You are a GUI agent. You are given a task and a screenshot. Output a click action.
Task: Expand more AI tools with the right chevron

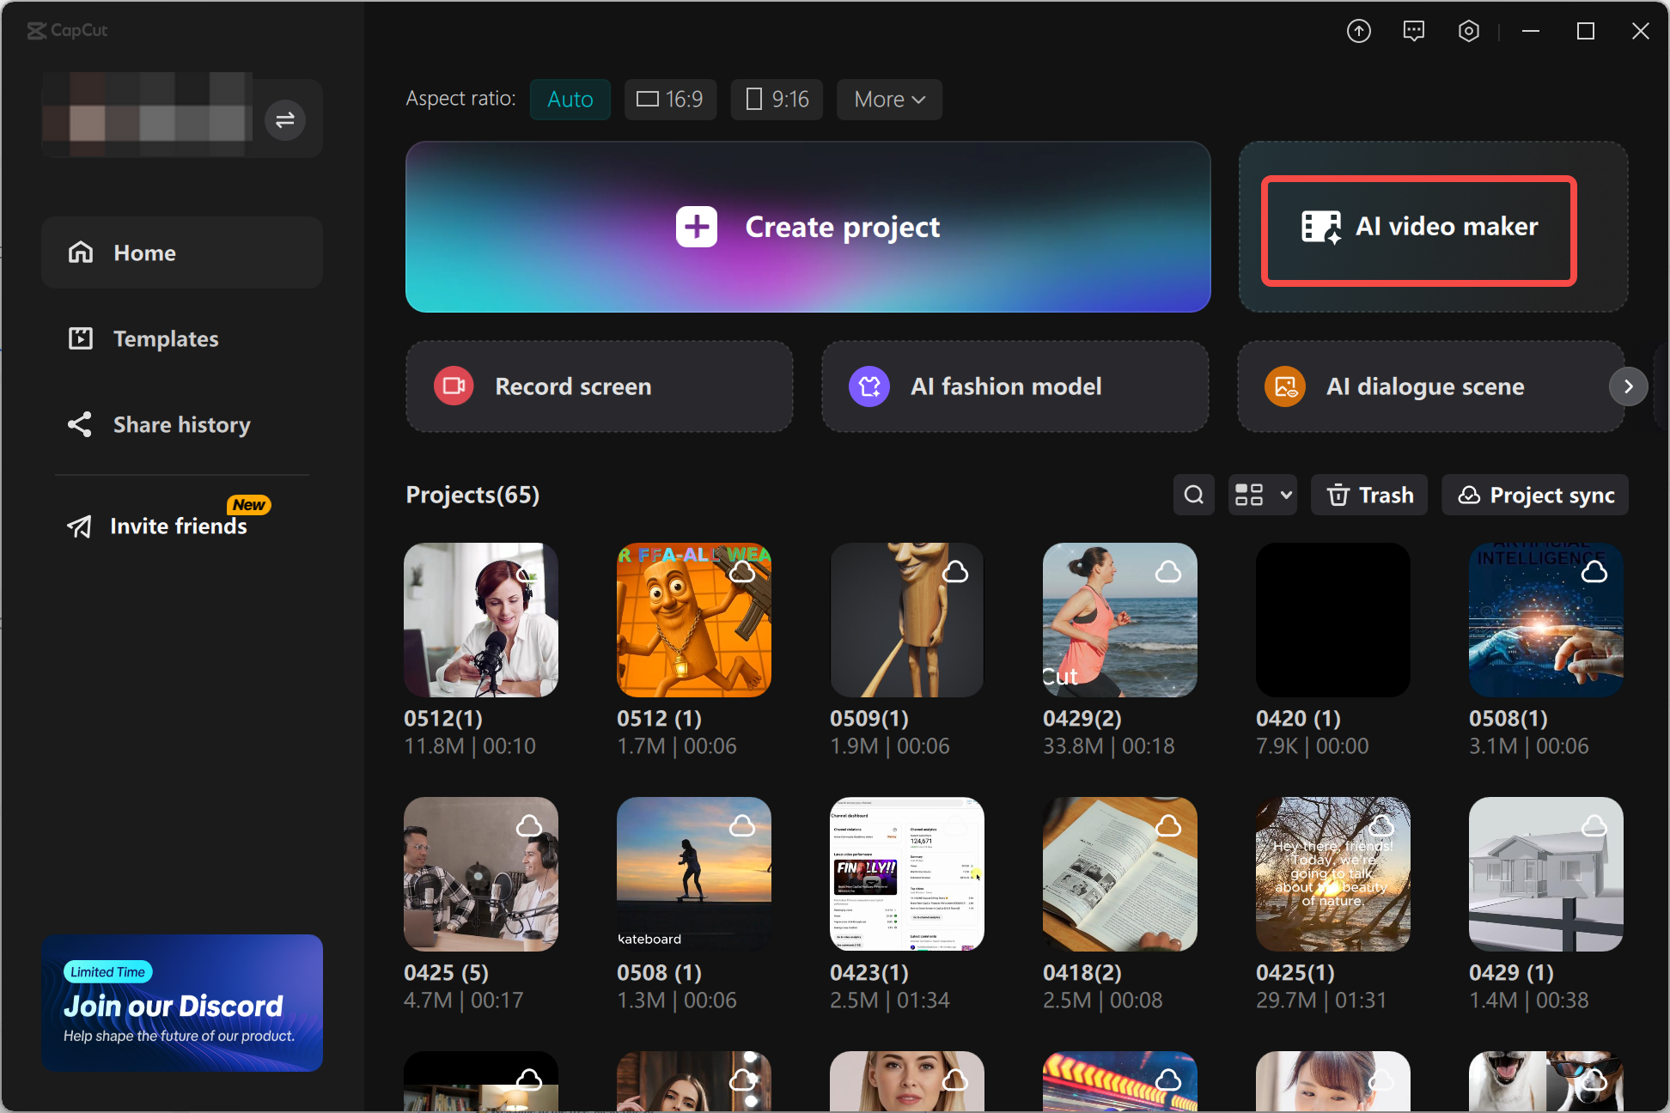1628,386
